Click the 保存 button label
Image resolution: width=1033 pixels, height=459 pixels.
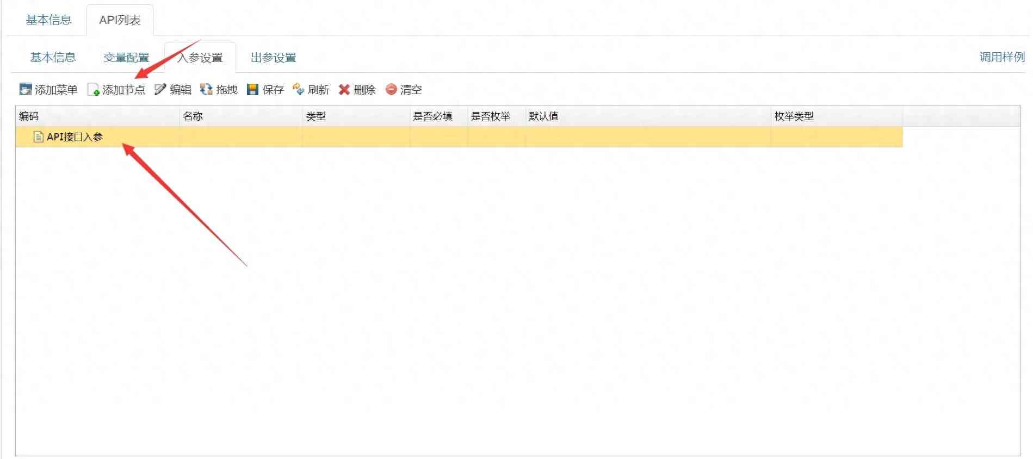(273, 90)
